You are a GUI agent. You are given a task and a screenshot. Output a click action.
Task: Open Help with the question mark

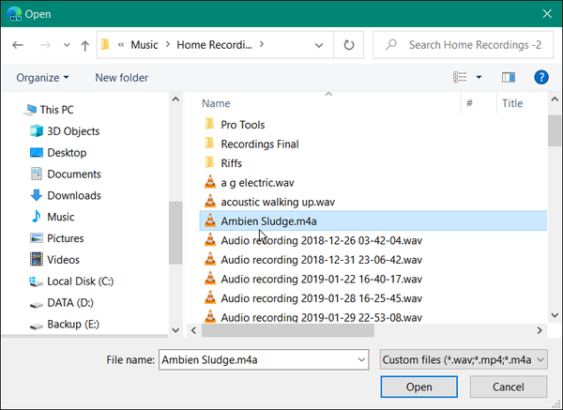click(x=541, y=77)
